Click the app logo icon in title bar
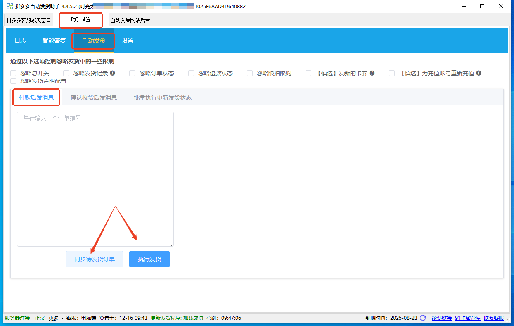The height and width of the screenshot is (326, 514). point(10,6)
